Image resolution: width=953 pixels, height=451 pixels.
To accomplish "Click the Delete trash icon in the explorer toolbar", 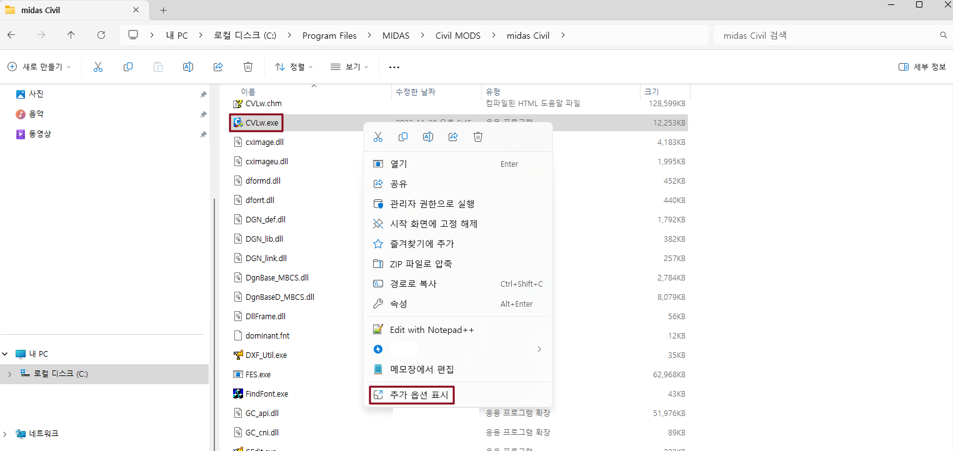I will click(248, 67).
